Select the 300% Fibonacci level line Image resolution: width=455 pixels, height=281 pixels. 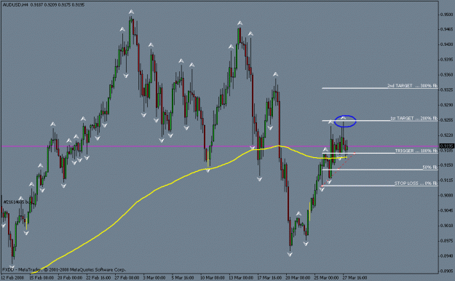(x=379, y=88)
